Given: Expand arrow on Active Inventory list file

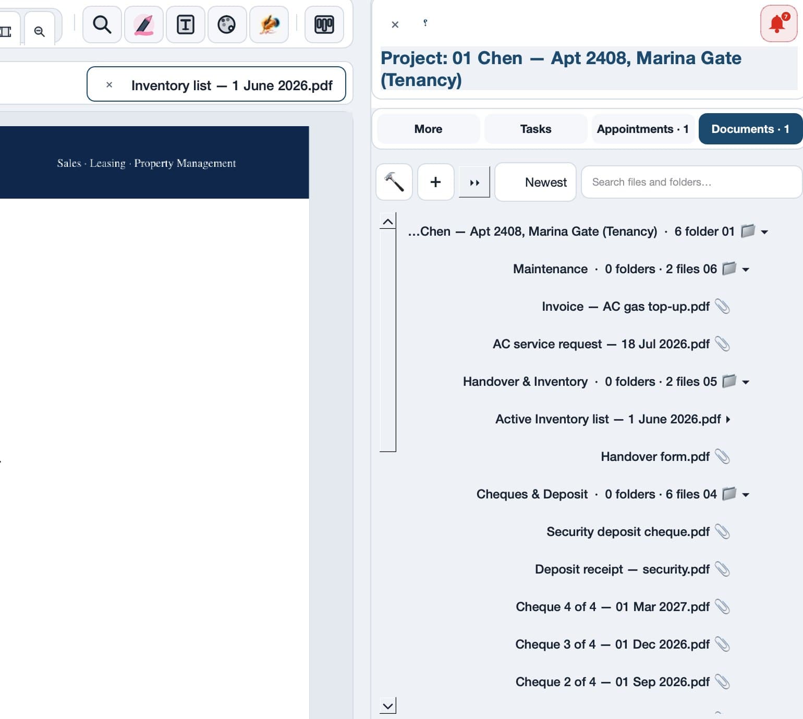Looking at the screenshot, I should click(x=728, y=419).
